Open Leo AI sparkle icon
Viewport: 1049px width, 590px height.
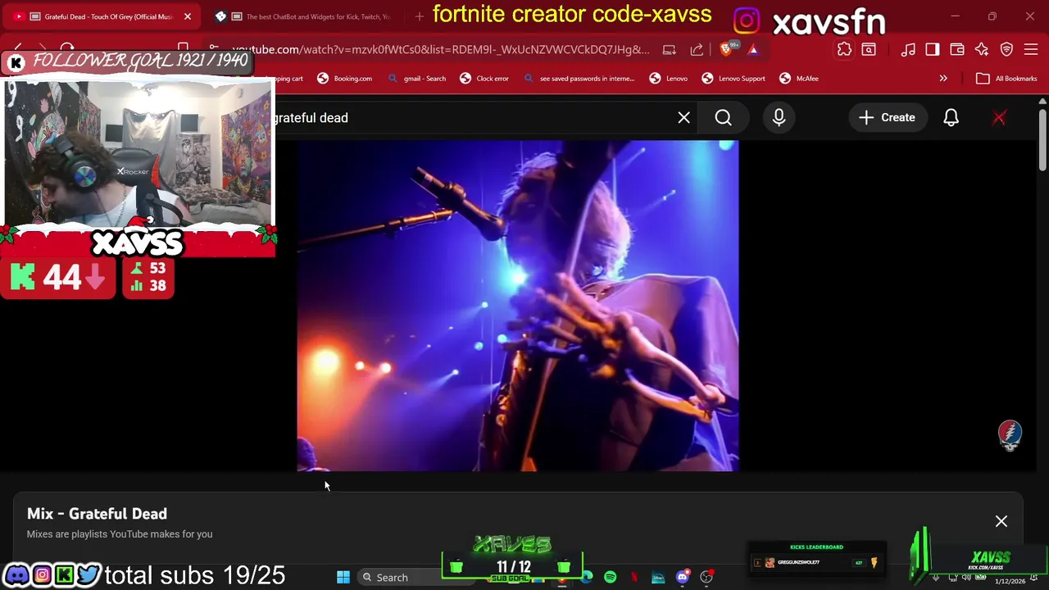pos(982,50)
